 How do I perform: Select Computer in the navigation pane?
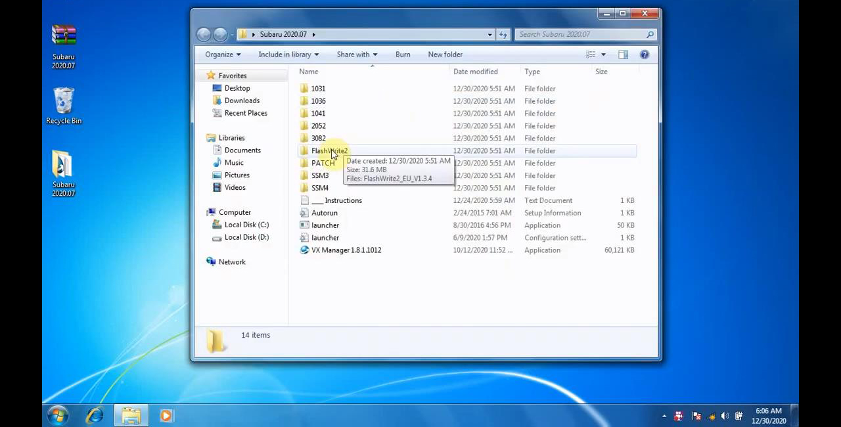235,212
